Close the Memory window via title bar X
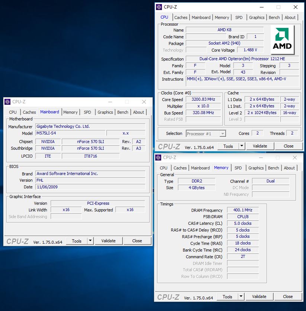 295,158
